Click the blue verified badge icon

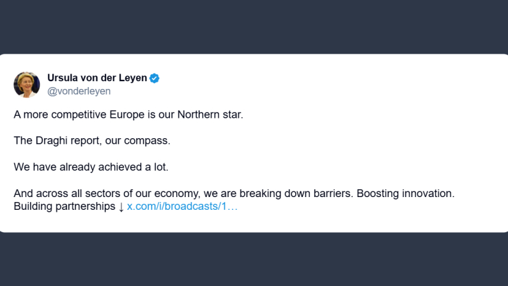tap(155, 78)
